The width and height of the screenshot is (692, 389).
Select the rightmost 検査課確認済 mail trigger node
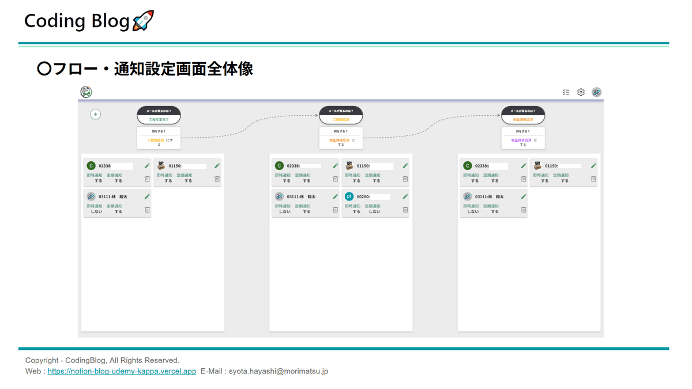point(522,115)
